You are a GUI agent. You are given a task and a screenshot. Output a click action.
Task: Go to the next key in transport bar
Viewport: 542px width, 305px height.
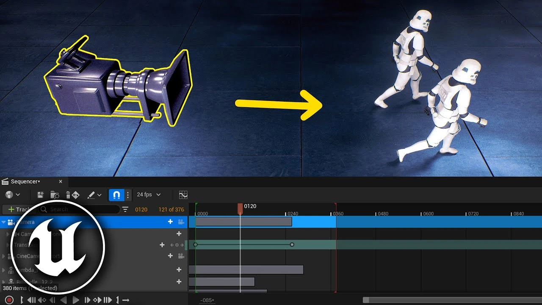click(97, 300)
